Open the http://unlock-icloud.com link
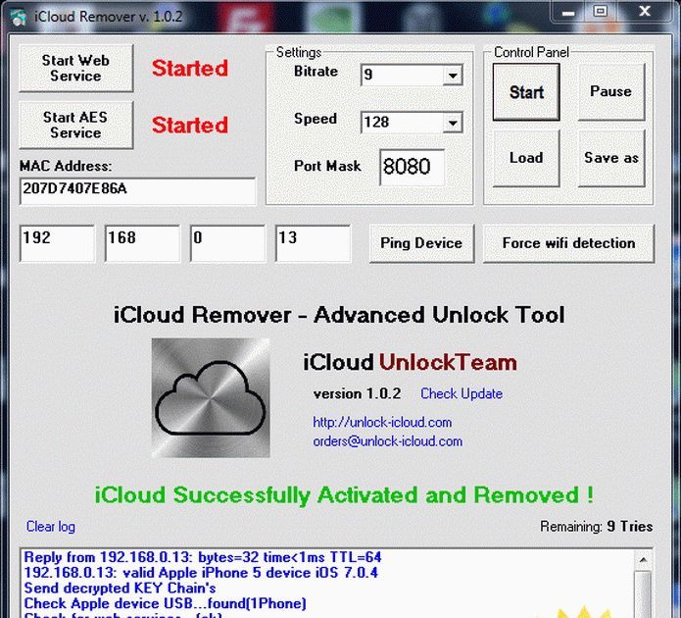 [x=382, y=422]
